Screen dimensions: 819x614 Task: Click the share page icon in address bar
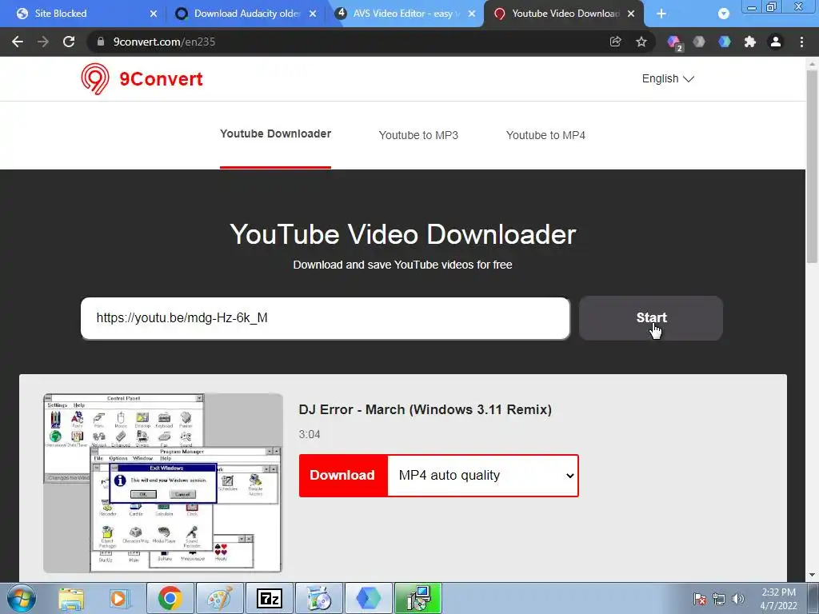[615, 42]
